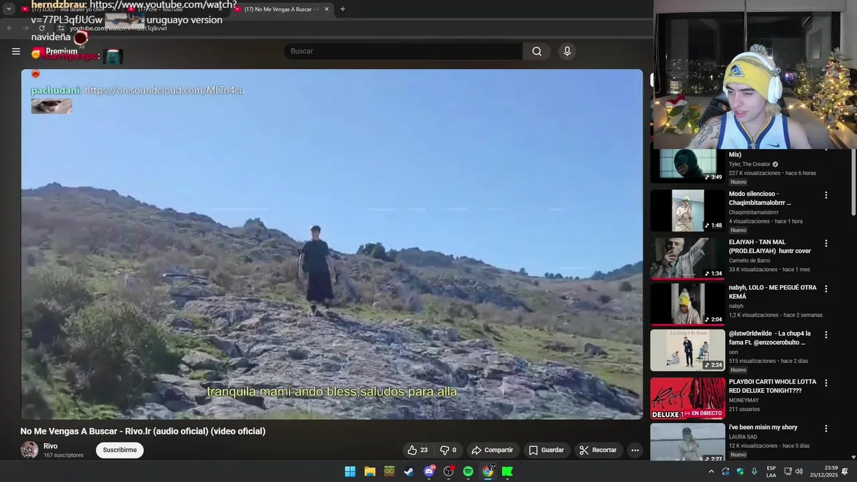
Task: Open File Explorer from taskbar
Action: [370, 471]
